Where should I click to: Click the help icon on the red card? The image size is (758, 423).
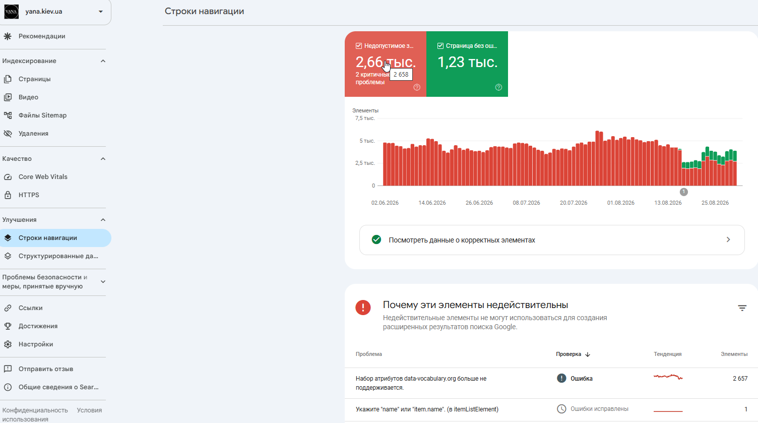click(417, 87)
